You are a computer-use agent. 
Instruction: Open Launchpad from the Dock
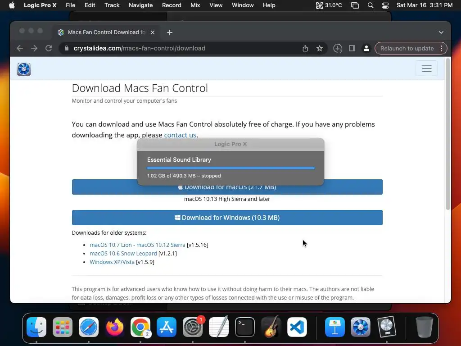pyautogui.click(x=63, y=327)
